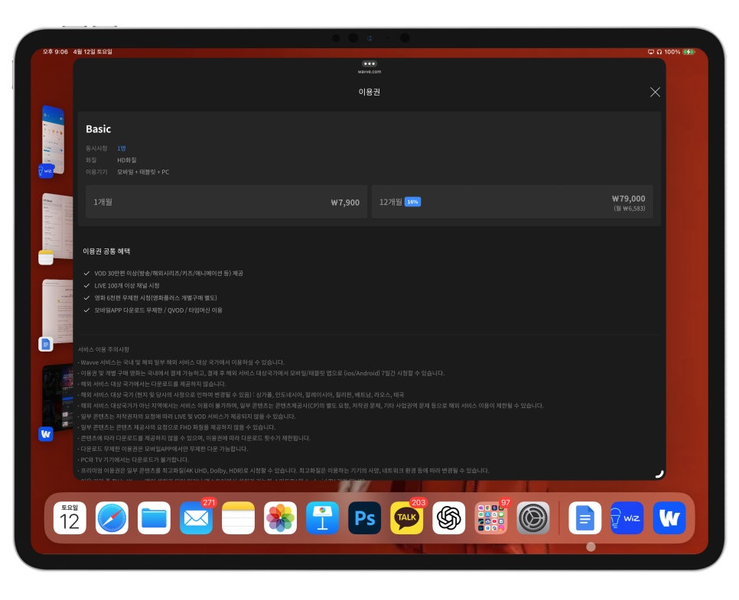739x600 pixels.
Task: Open the ChatGPT app in the dock
Action: 448,517
